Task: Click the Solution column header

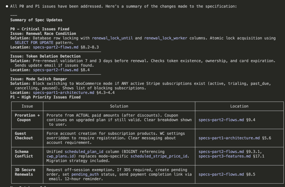Action: pos(119,106)
